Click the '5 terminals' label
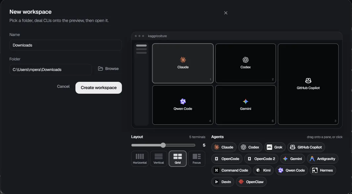The image size is (352, 194). [197, 137]
